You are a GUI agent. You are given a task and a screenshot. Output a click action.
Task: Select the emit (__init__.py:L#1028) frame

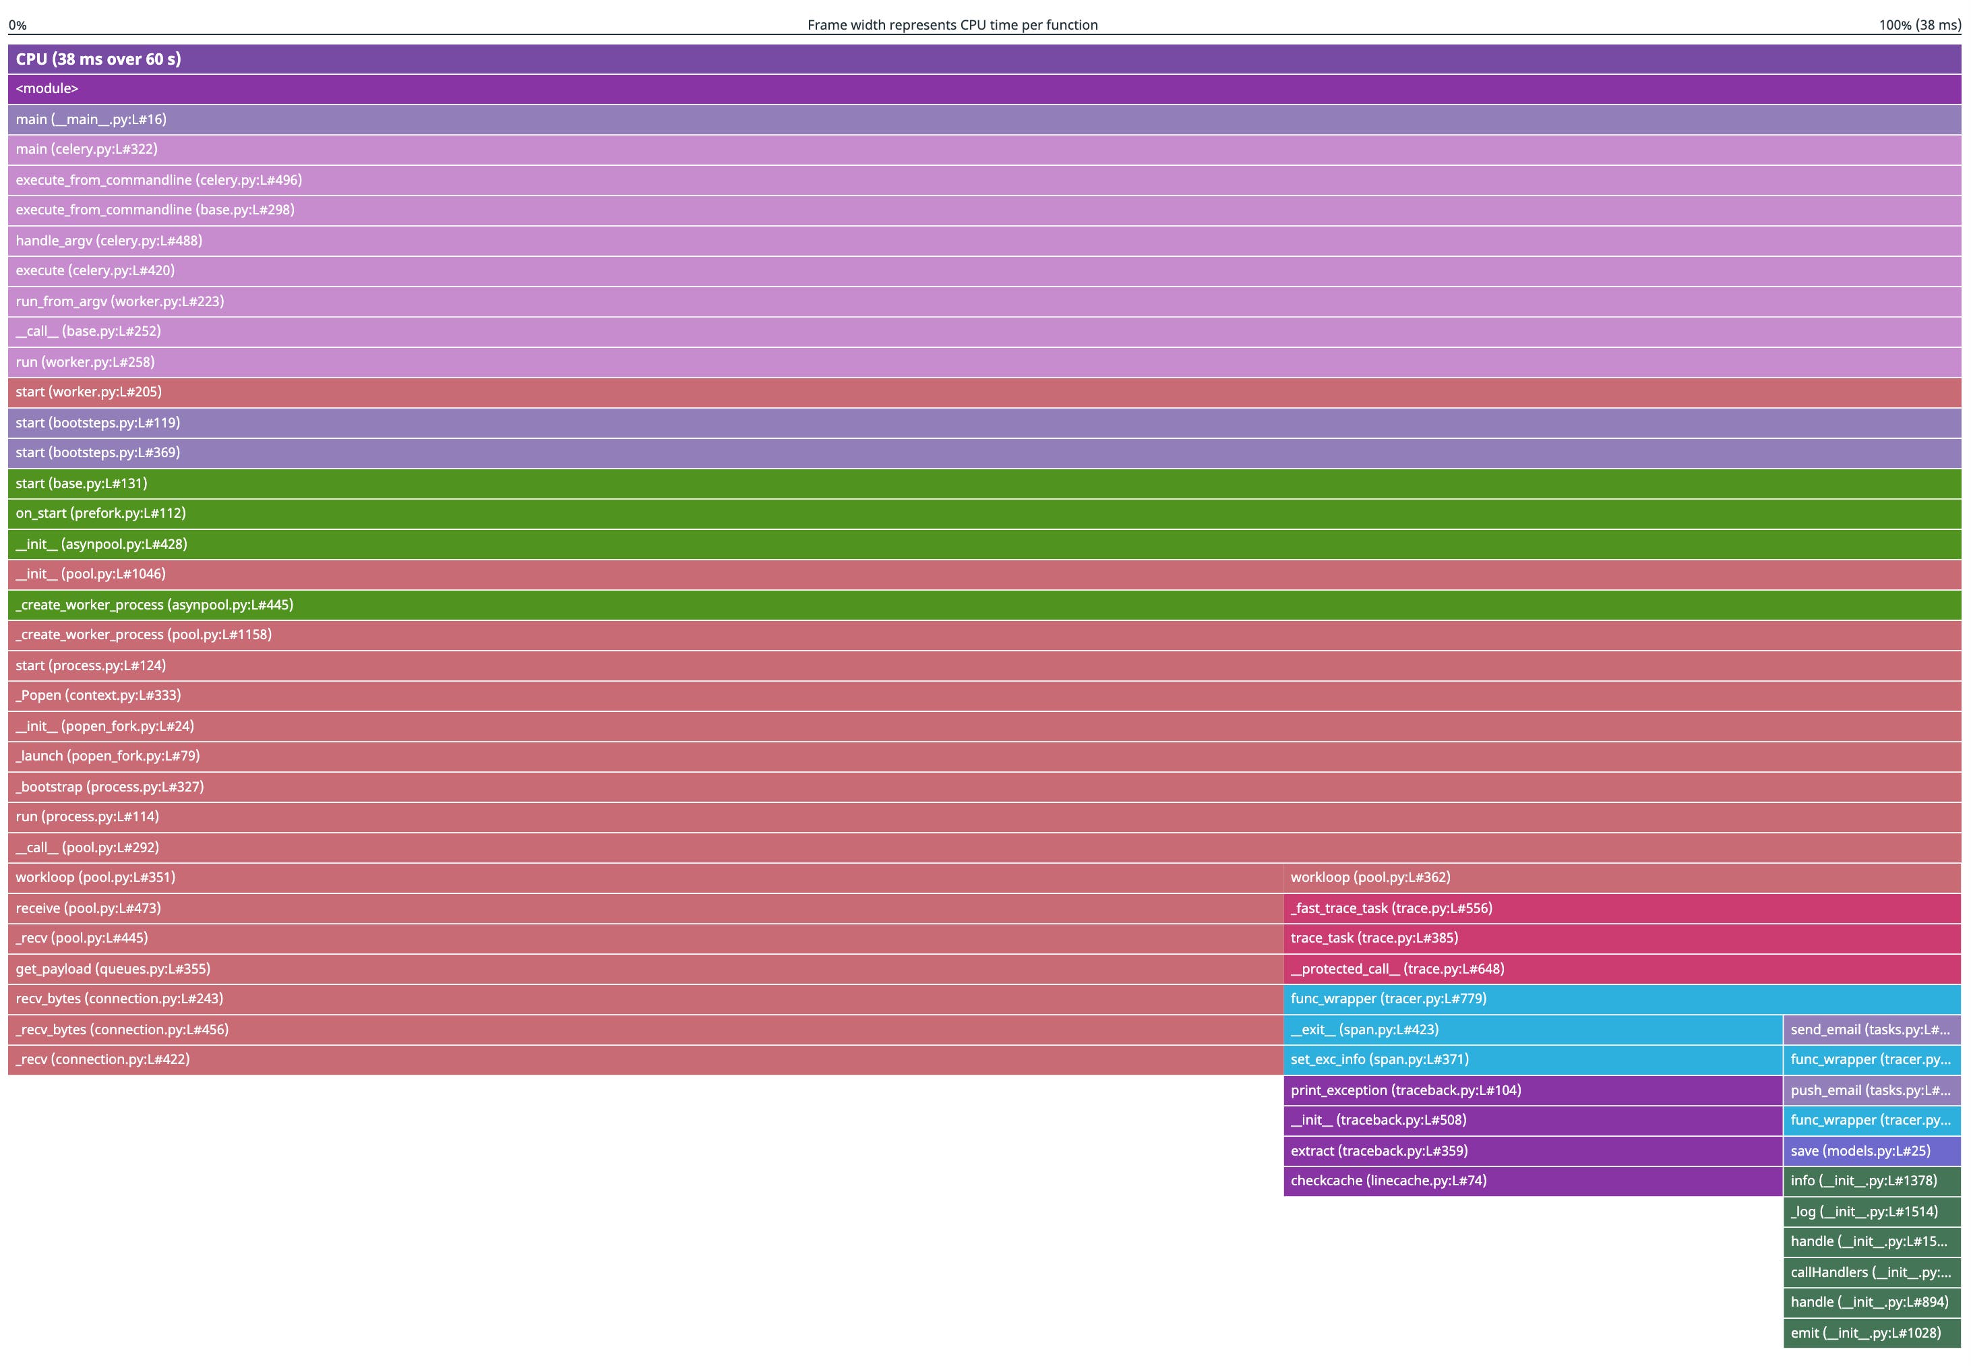click(1871, 1332)
